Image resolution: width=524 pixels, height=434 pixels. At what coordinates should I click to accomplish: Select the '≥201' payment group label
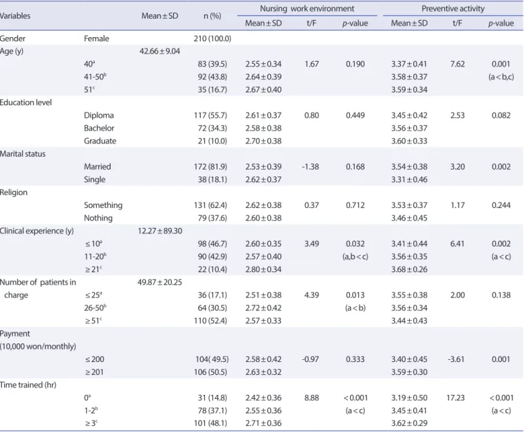click(94, 372)
